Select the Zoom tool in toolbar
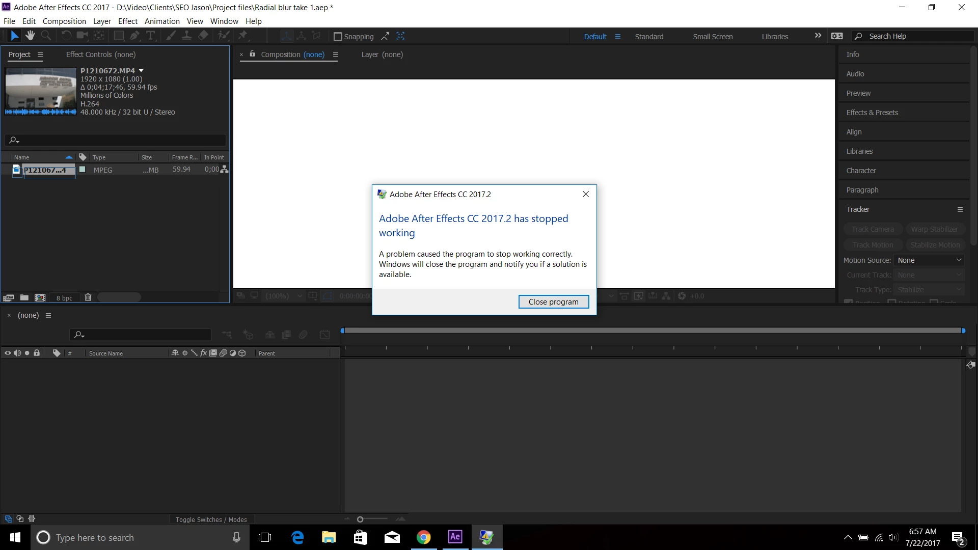This screenshot has width=978, height=550. pyautogui.click(x=46, y=36)
